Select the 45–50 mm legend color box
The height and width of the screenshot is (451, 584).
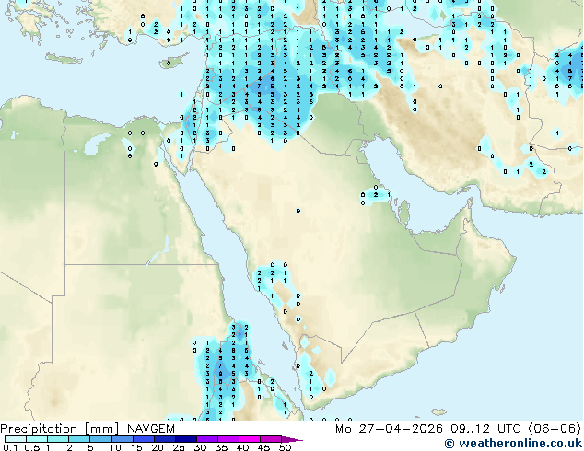[271, 439]
